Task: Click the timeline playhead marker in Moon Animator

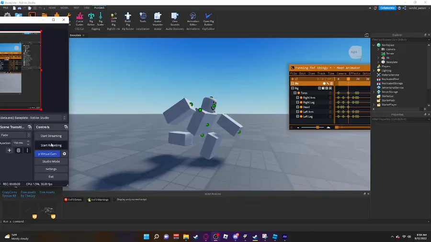Action: (x=348, y=79)
